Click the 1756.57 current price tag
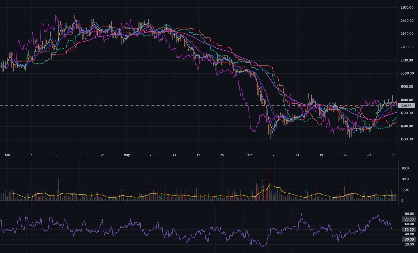Viewport: 418px width, 253px height. point(407,106)
